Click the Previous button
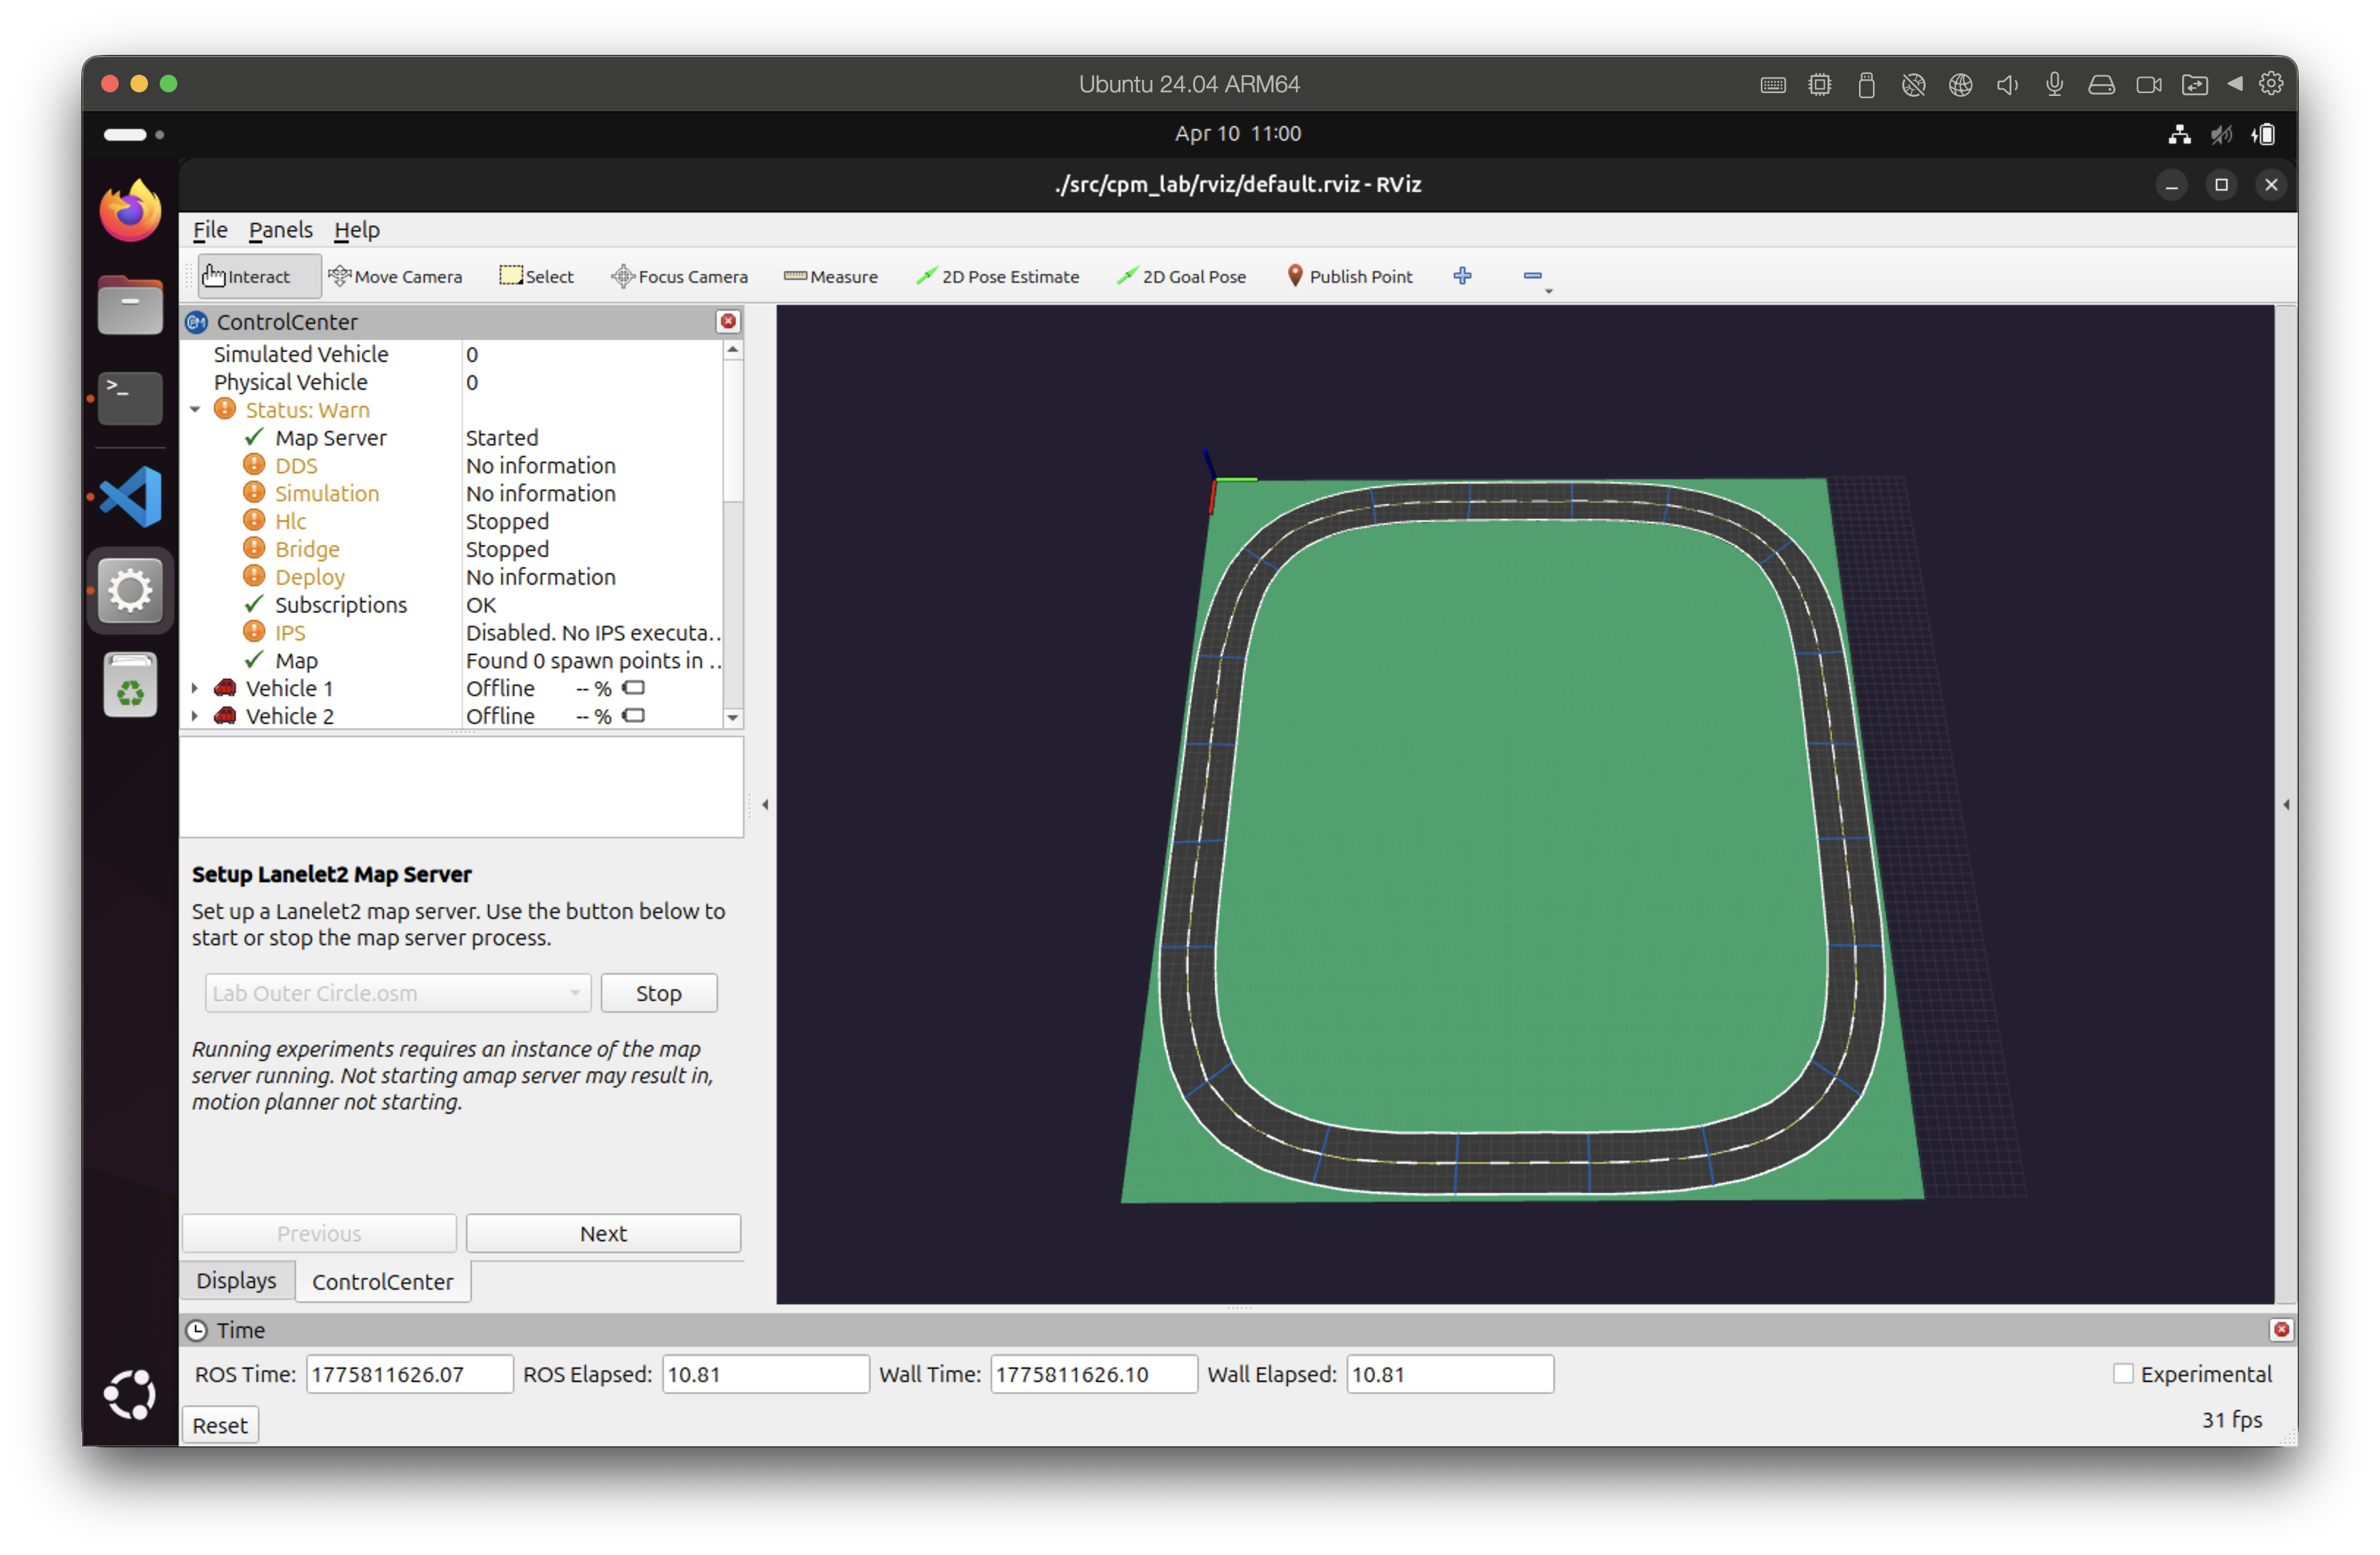Viewport: 2380px width, 1555px height. point(319,1233)
